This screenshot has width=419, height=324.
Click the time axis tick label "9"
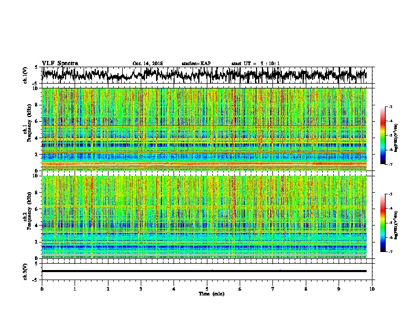[339, 289]
